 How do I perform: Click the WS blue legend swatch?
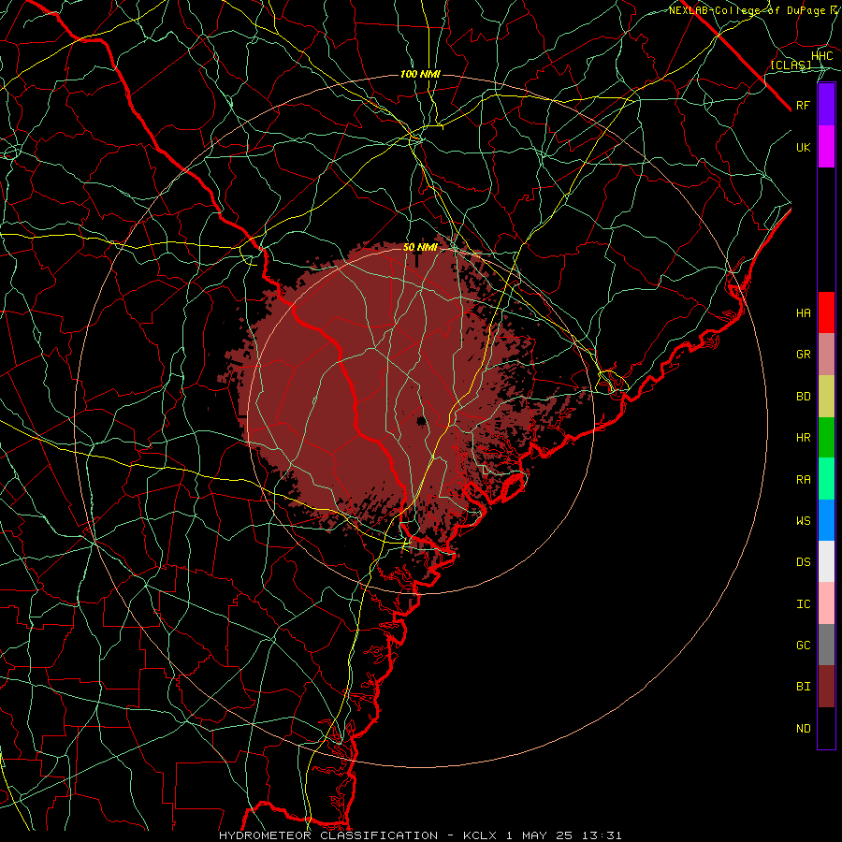[x=826, y=520]
